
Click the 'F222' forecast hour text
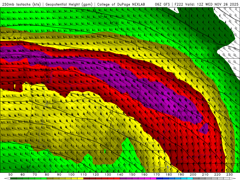pyautogui.click(x=179, y=4)
